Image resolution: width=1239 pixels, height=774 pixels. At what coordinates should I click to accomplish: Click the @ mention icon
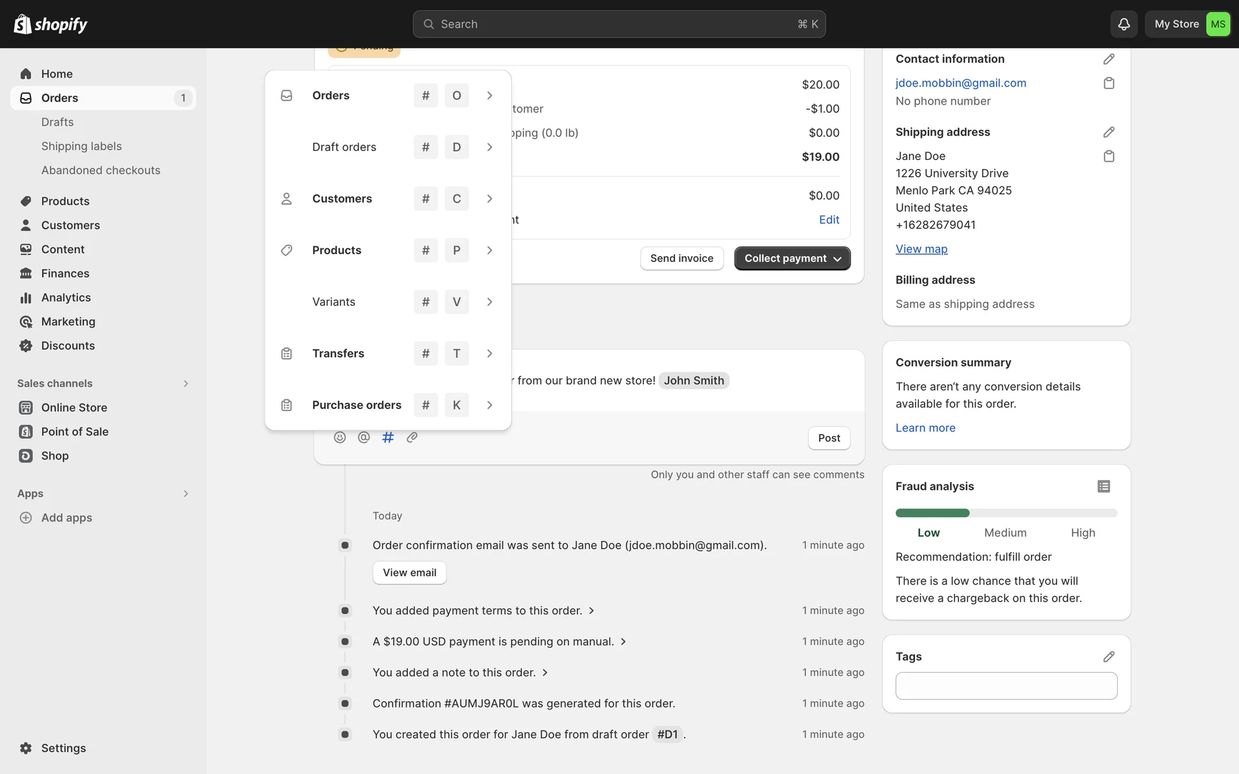pyautogui.click(x=364, y=437)
